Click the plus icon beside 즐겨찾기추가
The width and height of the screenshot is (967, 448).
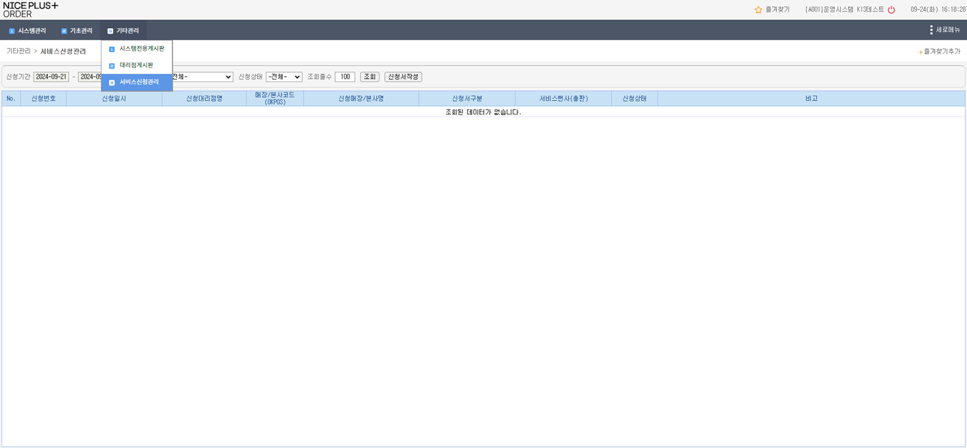tap(920, 52)
